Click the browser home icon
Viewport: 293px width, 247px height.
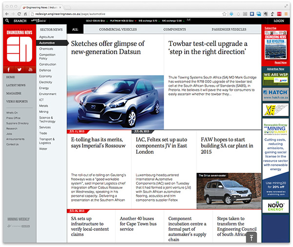coord(25,14)
